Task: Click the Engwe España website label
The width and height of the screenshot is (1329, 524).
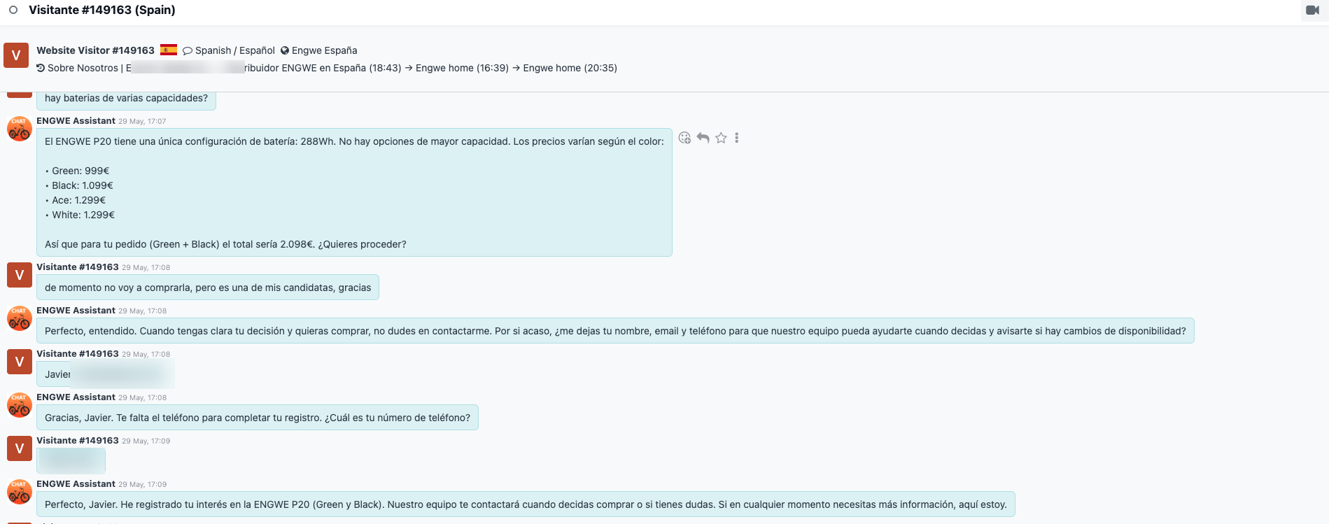Action: 324,50
